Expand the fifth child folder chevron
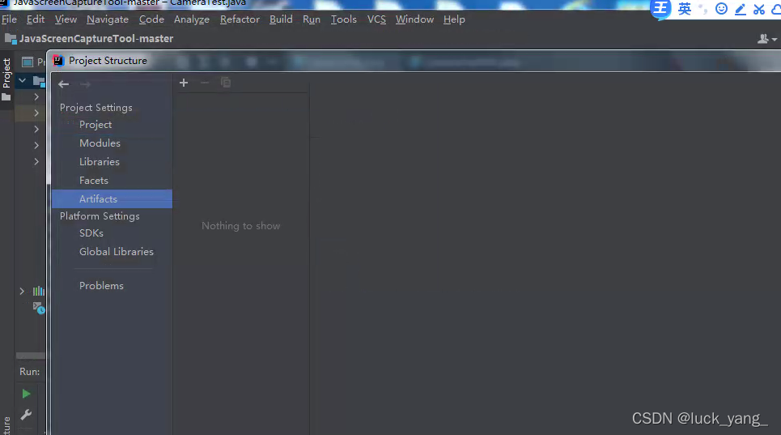Viewport: 781px width, 435px height. pos(36,161)
